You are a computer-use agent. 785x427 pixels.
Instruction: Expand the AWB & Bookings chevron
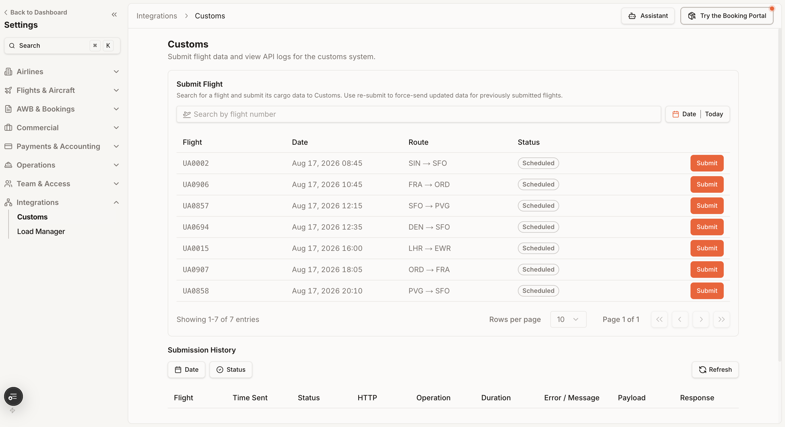pos(116,109)
